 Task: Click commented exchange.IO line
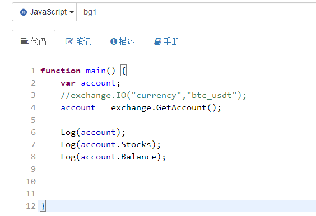(x=154, y=96)
